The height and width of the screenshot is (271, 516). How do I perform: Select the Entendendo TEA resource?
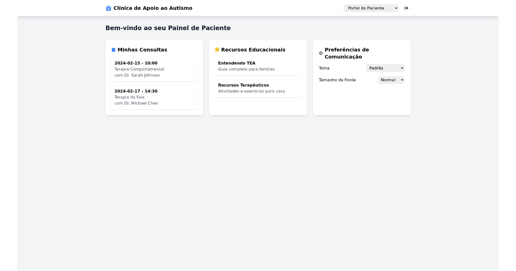point(258,66)
